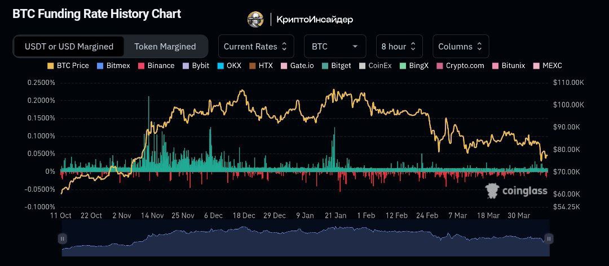Click the КриптоИнсайдер channel name
This screenshot has width=609, height=266.
tap(315, 19)
